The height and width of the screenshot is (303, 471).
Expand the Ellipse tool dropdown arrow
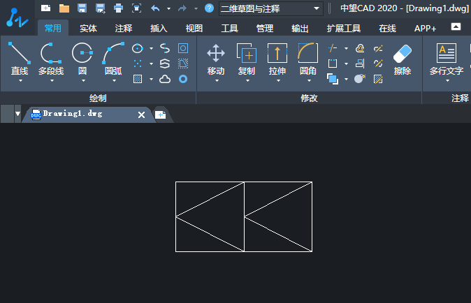[152, 48]
